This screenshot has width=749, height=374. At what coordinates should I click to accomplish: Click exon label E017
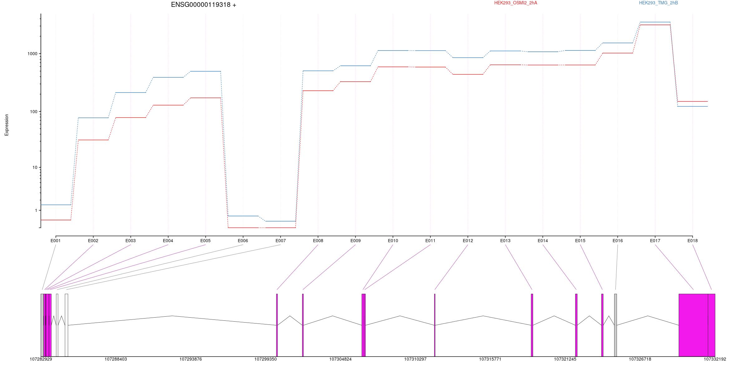pyautogui.click(x=655, y=241)
